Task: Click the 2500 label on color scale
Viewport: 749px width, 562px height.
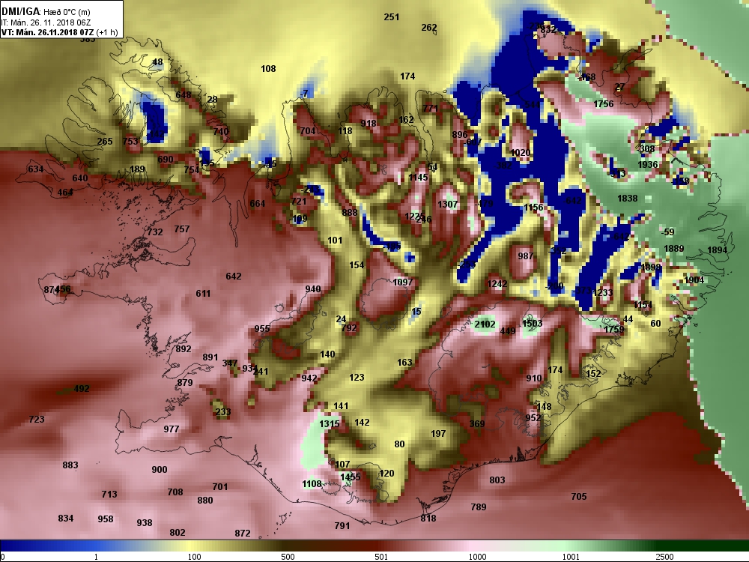Action: pos(664,557)
